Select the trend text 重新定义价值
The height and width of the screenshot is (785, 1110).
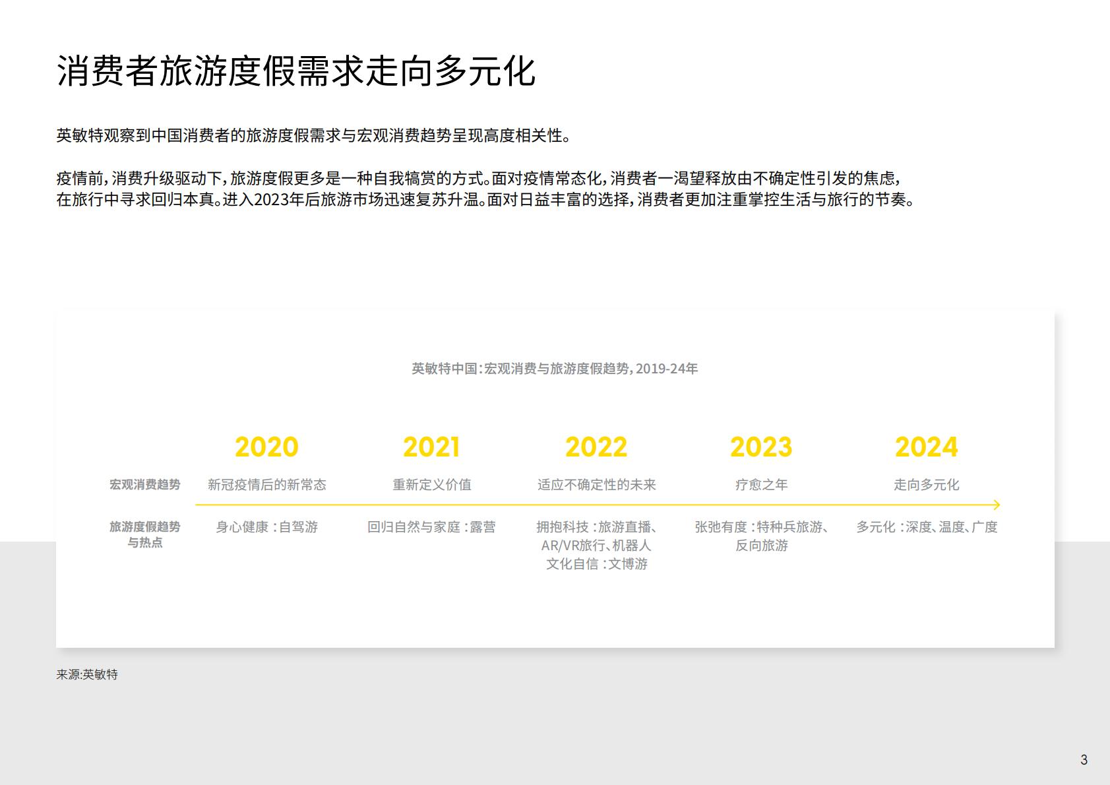pos(432,484)
